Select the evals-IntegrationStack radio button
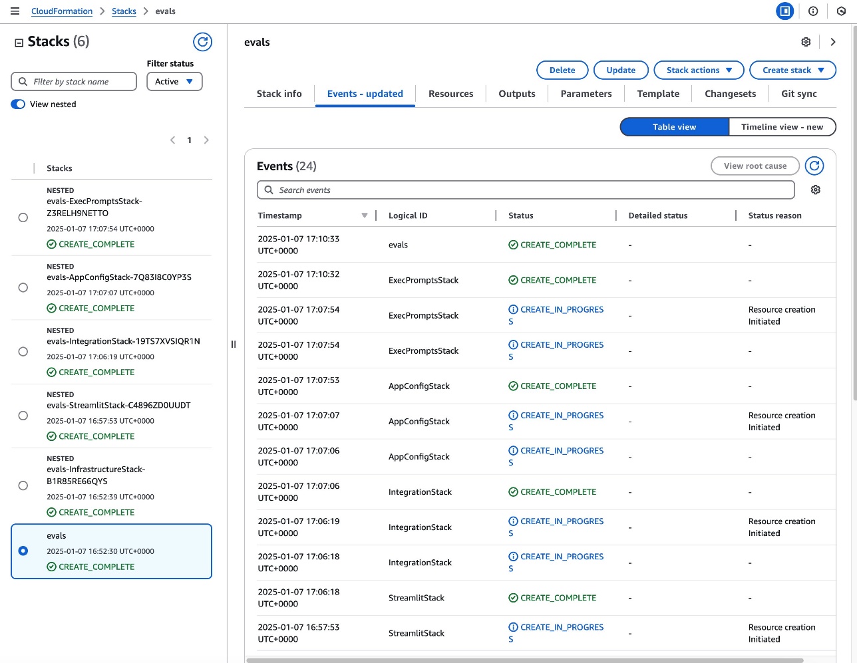Image resolution: width=857 pixels, height=663 pixels. point(23,351)
